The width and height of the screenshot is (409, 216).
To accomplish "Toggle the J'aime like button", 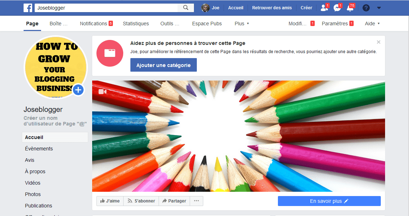I will tap(110, 201).
